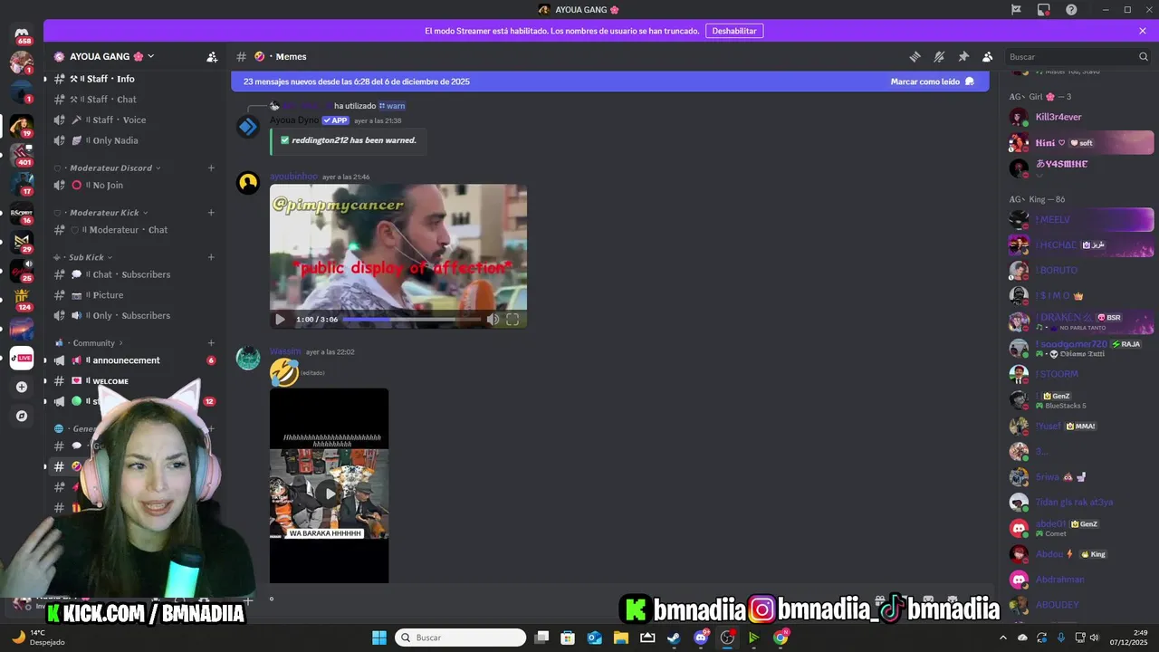Open the quests flag icon in title bar
The width and height of the screenshot is (1159, 652).
(1016, 9)
